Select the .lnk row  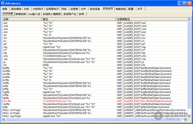coord(95,65)
